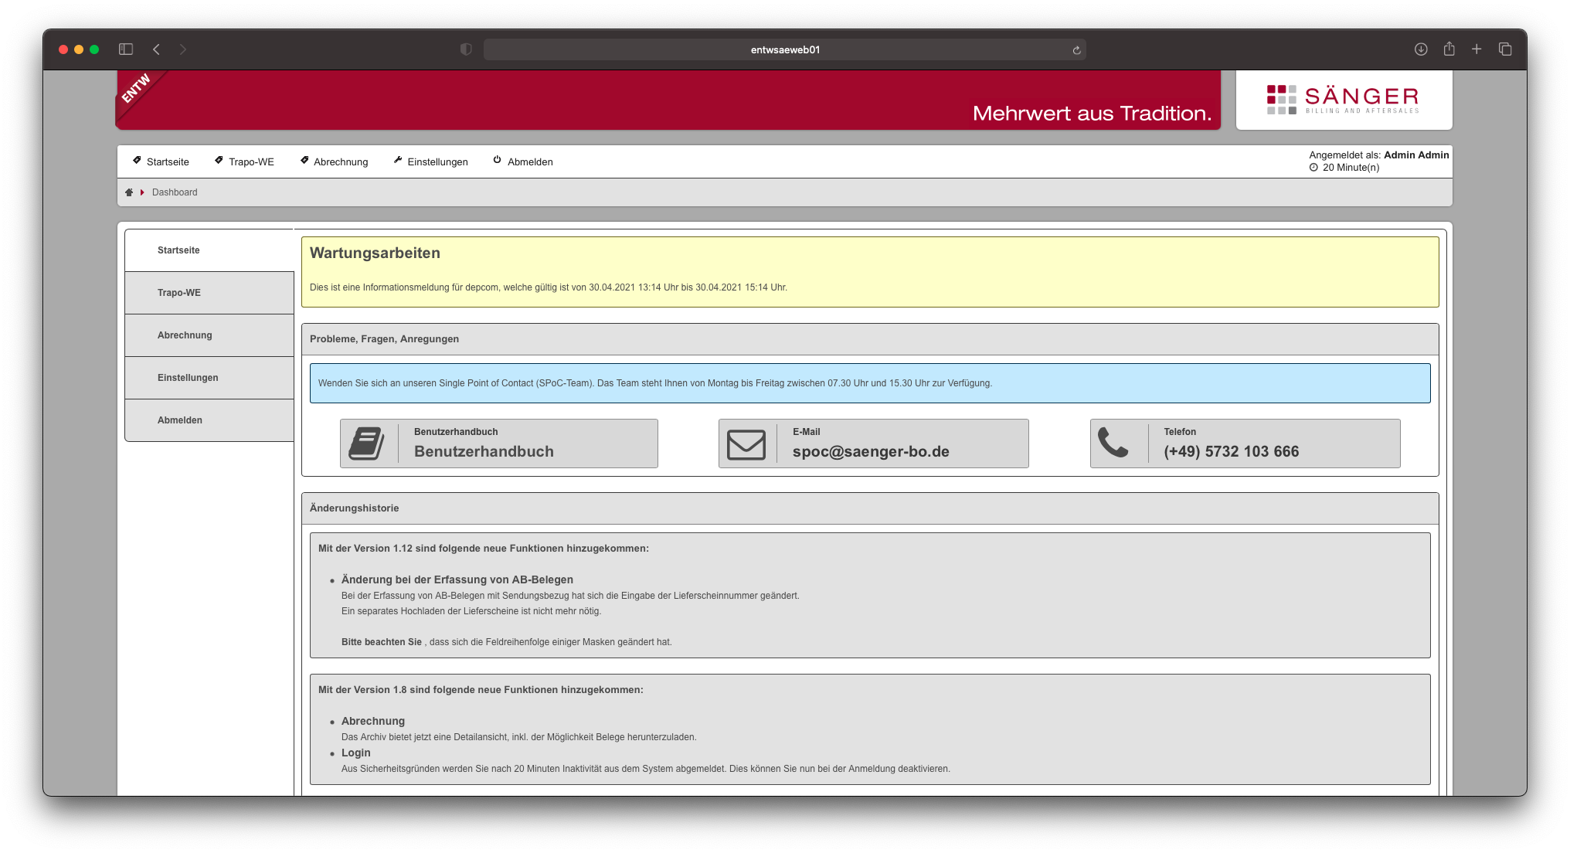1570x853 pixels.
Task: Click the book icon for Benutzerhandbuch
Action: coord(366,444)
